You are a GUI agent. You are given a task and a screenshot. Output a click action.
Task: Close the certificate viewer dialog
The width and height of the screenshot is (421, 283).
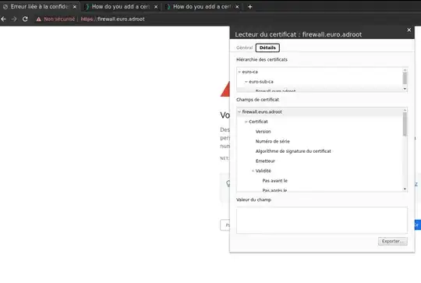[409, 30]
